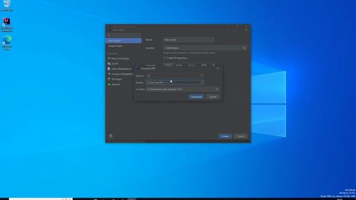Screen dimensions: 356x200
Task: Click the IDE Plugin icon
Action: tap(109, 79)
